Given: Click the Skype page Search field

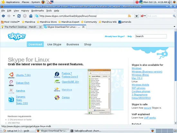Looking at the screenshot, I should pyautogui.click(x=151, y=36).
